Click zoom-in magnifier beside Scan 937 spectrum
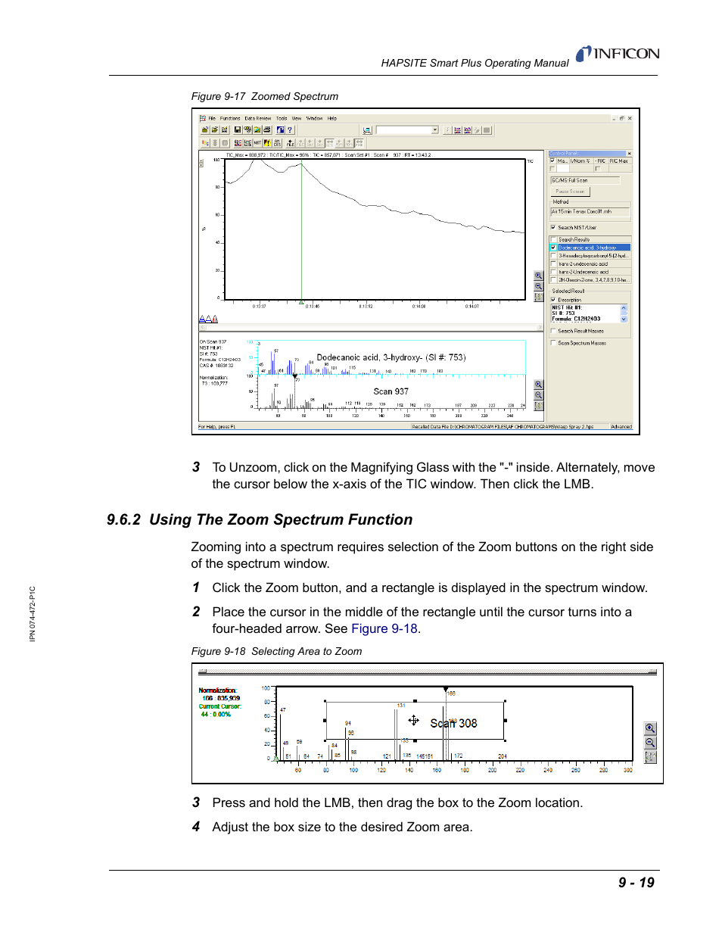Viewport: 722px width, 935px height. [x=539, y=385]
